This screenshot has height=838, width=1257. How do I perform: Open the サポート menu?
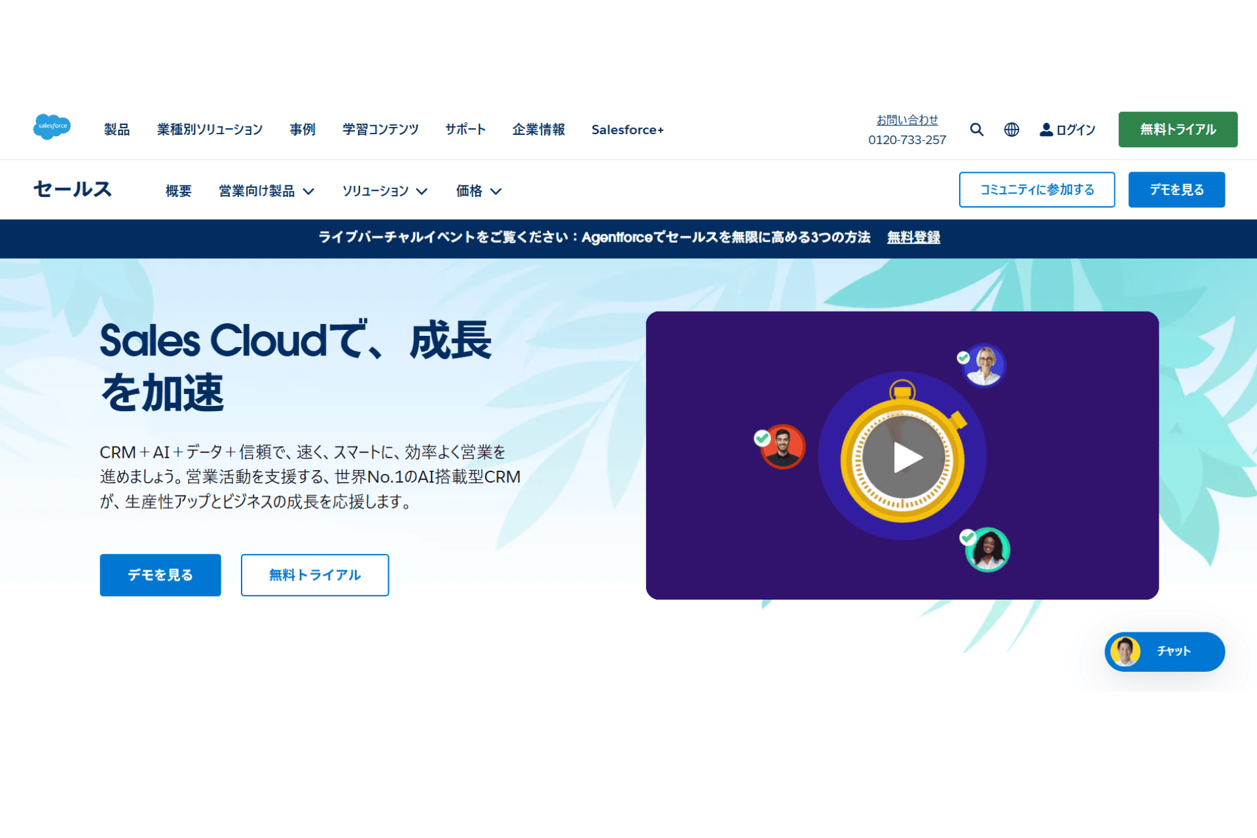click(x=465, y=130)
